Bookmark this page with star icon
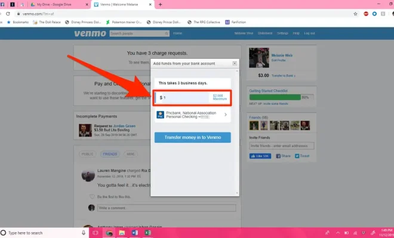The height and width of the screenshot is (238, 394). coord(355,14)
